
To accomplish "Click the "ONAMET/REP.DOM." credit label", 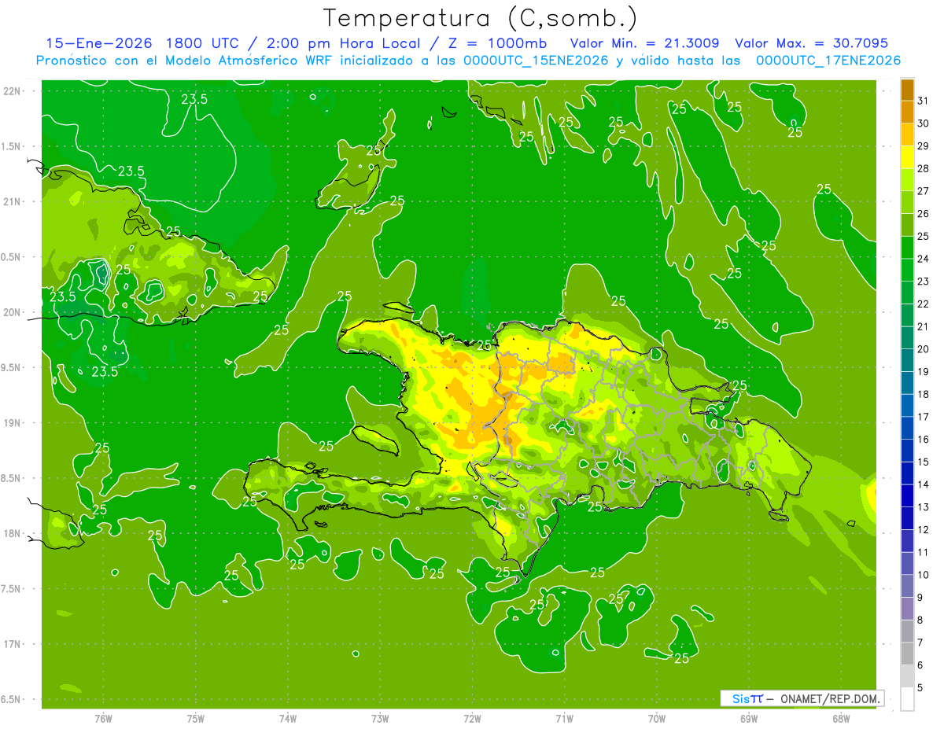I will (x=831, y=698).
